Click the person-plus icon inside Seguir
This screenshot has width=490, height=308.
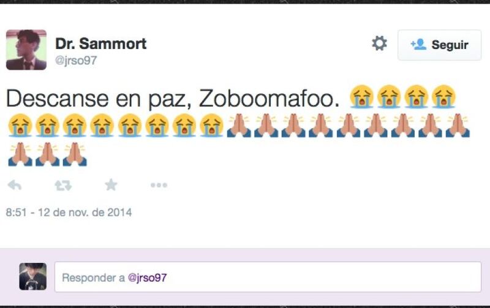[418, 44]
